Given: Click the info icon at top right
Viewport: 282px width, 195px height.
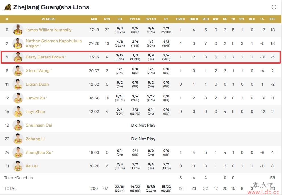Looking at the screenshot, I should [274, 7].
